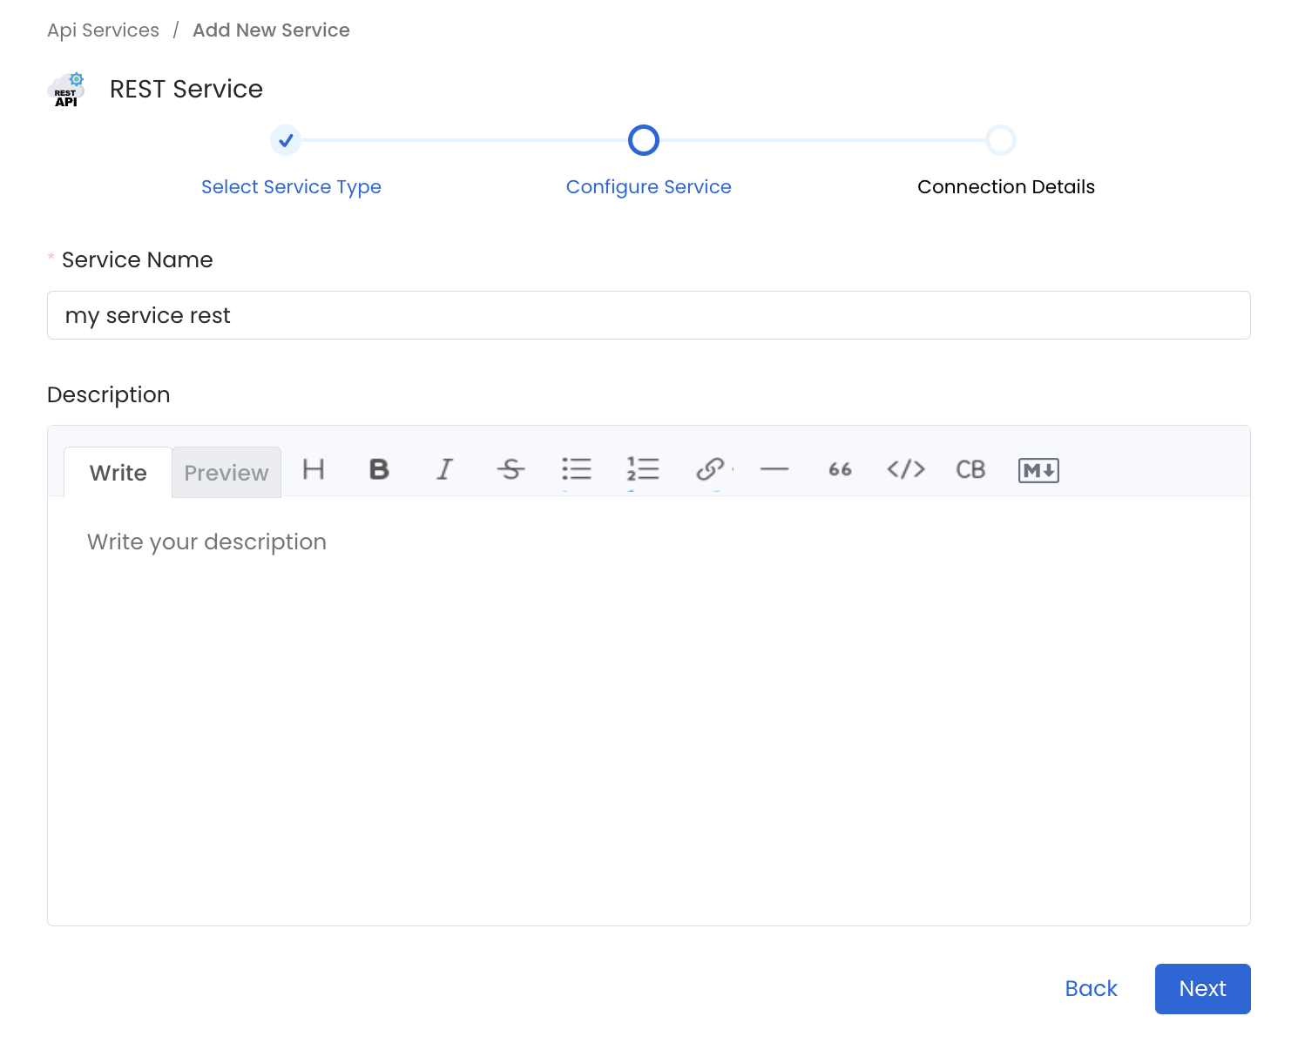Click the REST API service logo
Screen dimensions: 1298x1043
[67, 89]
